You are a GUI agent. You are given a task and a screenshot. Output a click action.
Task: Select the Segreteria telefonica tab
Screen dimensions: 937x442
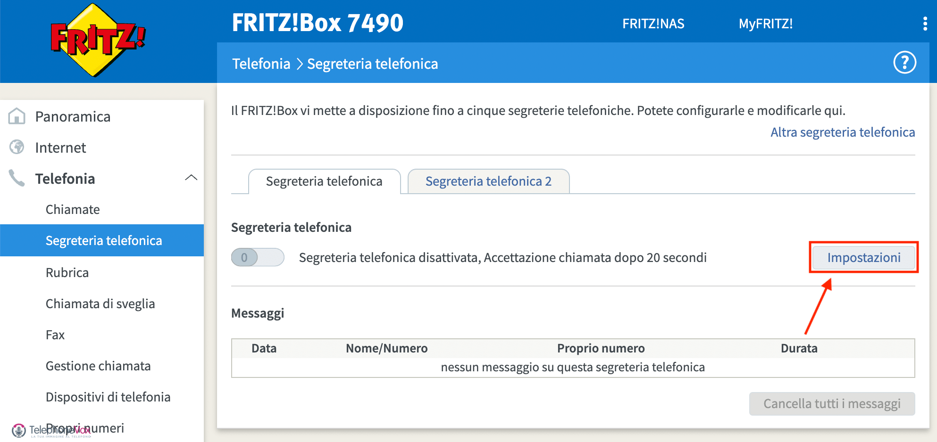(x=324, y=181)
